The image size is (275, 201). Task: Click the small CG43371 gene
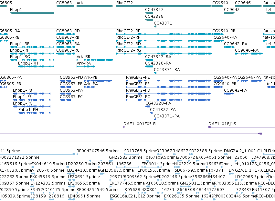(155, 26)
